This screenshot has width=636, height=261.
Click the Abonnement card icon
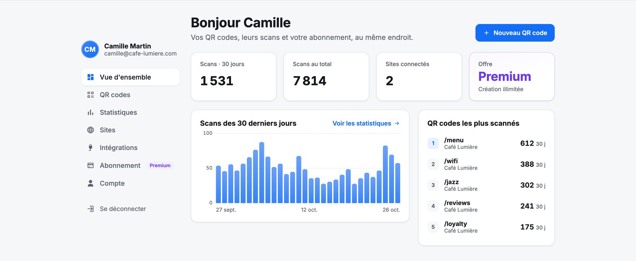90,166
